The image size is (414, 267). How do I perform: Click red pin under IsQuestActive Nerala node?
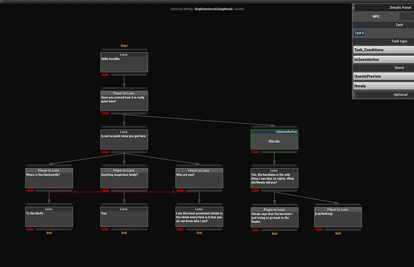pyautogui.click(x=255, y=151)
